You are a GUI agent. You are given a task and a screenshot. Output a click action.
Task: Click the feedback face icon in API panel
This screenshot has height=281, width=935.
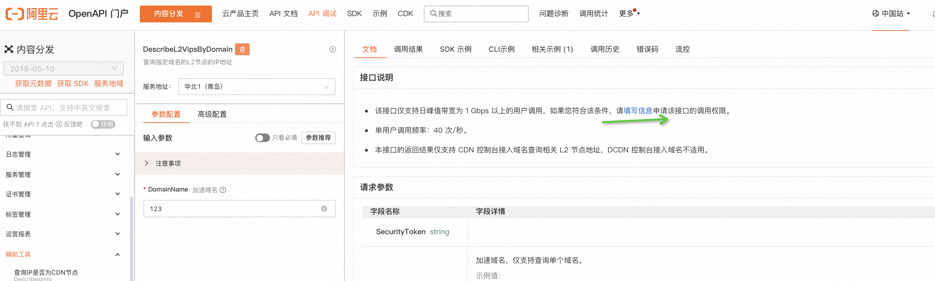tap(333, 49)
